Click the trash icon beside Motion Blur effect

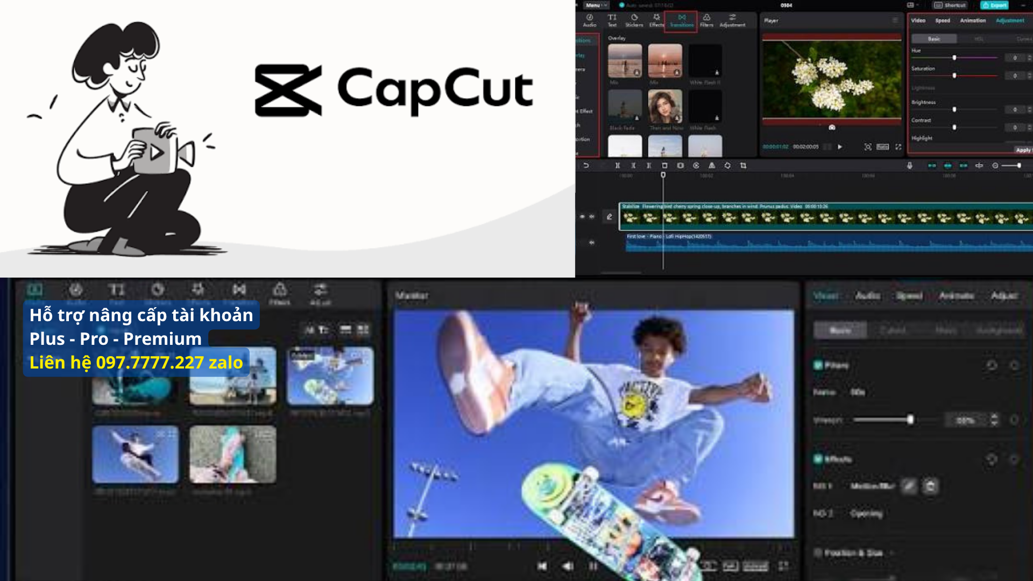click(930, 486)
